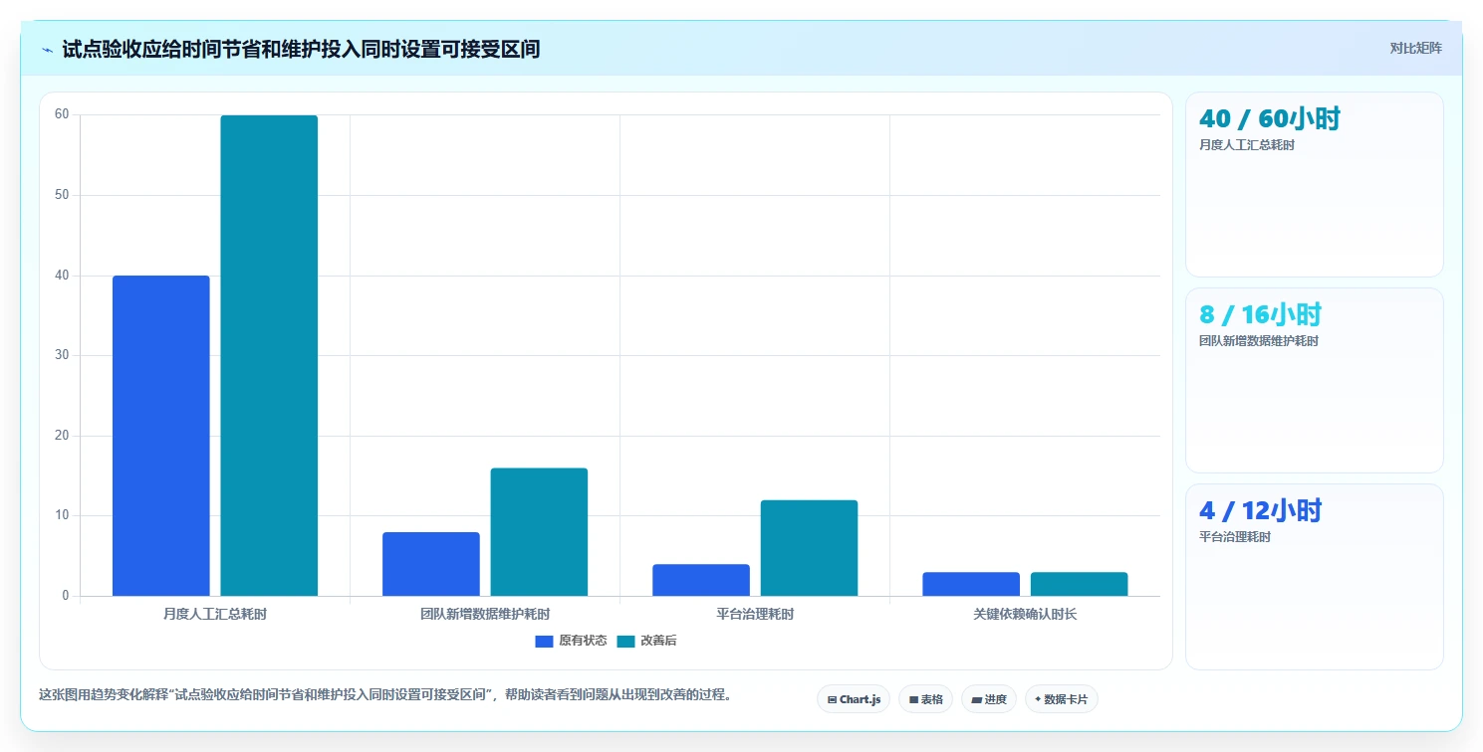Toggle the 原有状态 legend swatch
Screen dimensions: 1483x752
(x=544, y=642)
